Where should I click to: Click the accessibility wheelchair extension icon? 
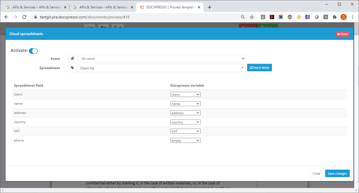pyautogui.click(x=308, y=17)
